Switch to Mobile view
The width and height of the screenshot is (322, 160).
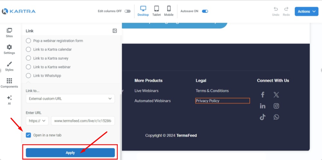(x=169, y=11)
